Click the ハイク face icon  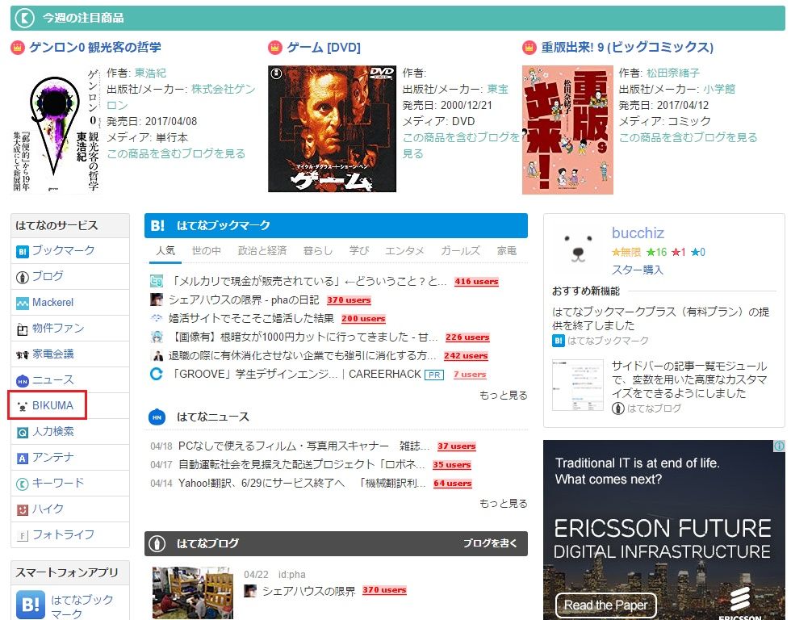click(23, 509)
